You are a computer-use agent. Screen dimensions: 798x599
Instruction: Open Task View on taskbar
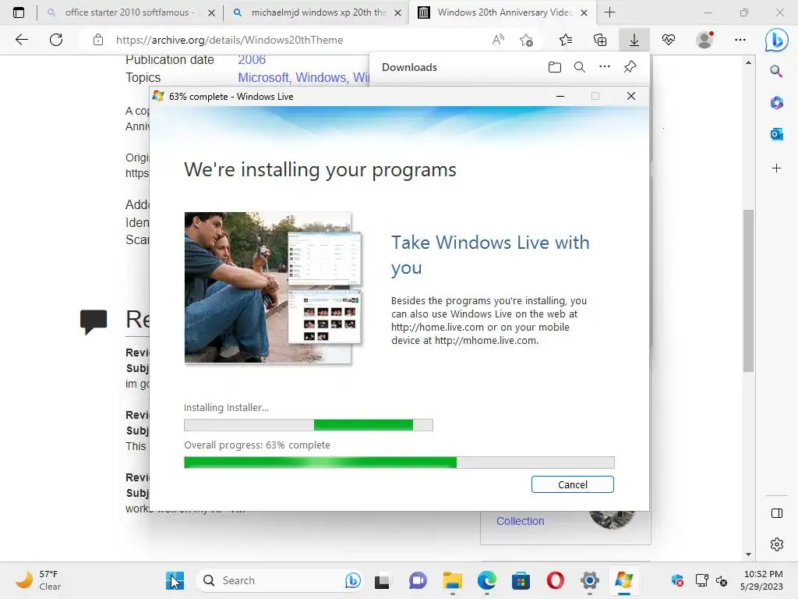382,580
